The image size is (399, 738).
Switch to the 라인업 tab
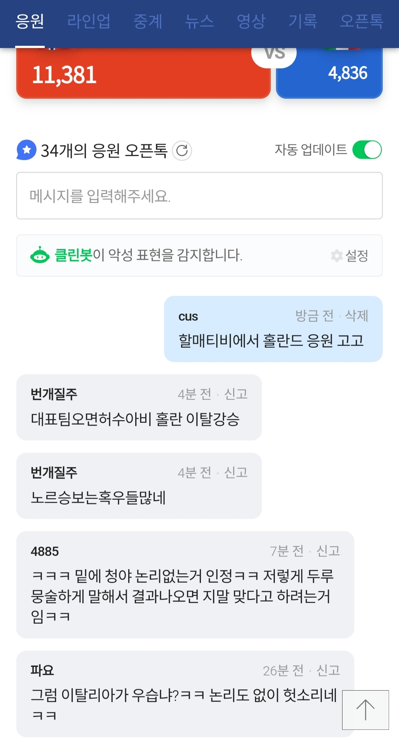click(89, 21)
